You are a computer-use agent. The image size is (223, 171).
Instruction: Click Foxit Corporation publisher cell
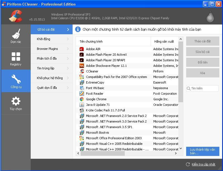165,94
